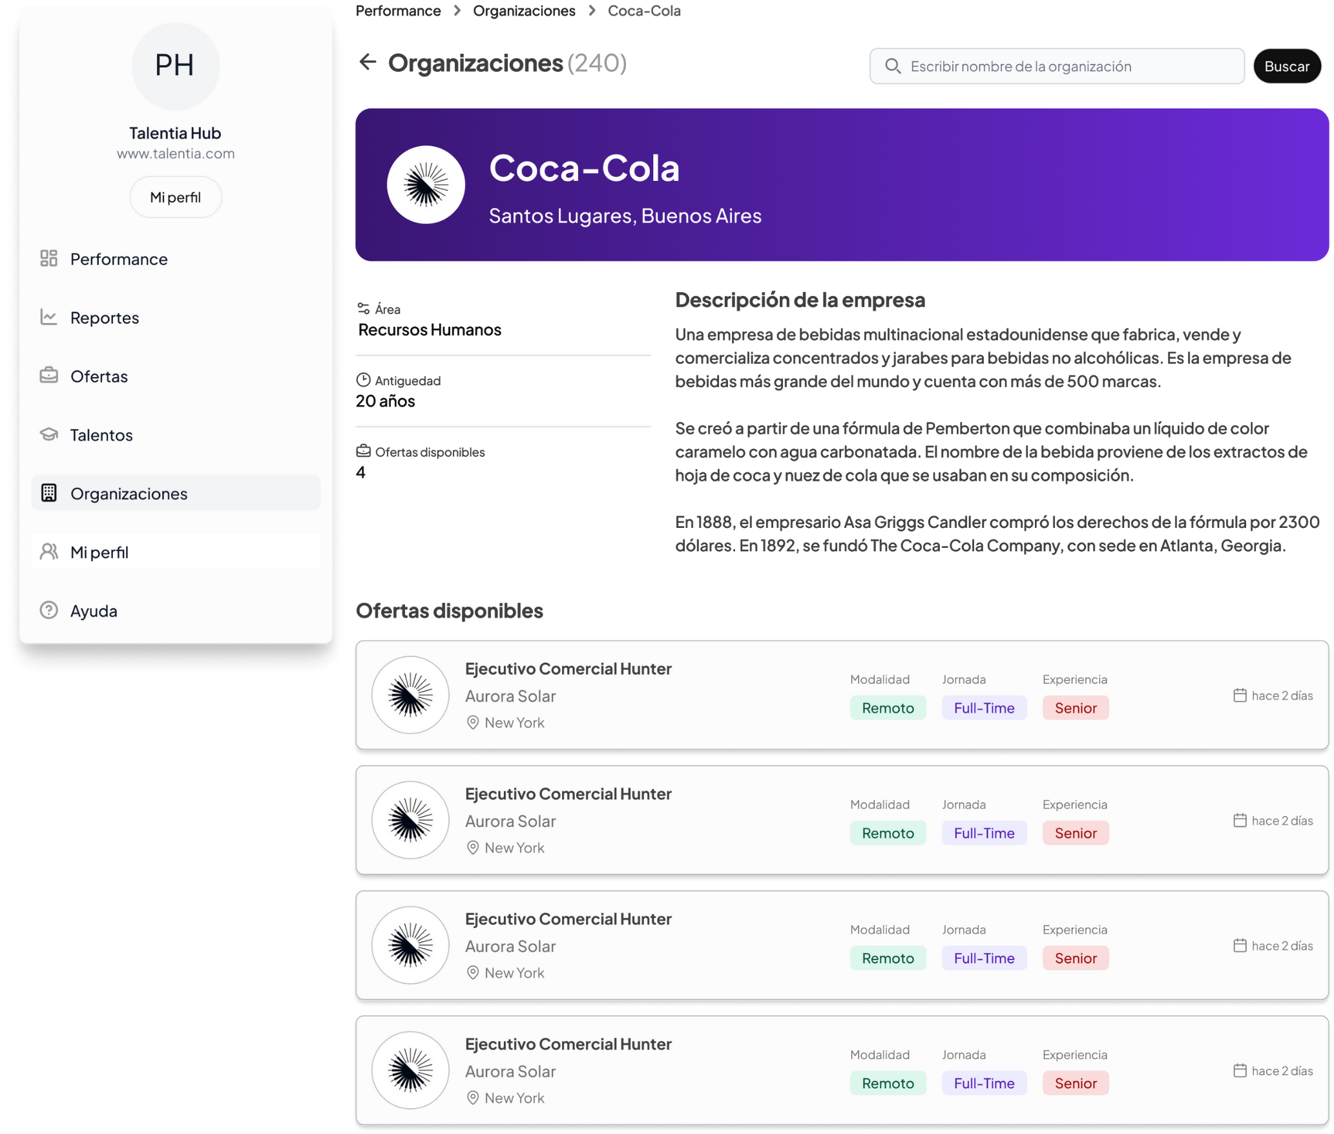Image resolution: width=1334 pixels, height=1134 pixels.
Task: Select the Full-Time jornada tag
Action: (x=984, y=708)
